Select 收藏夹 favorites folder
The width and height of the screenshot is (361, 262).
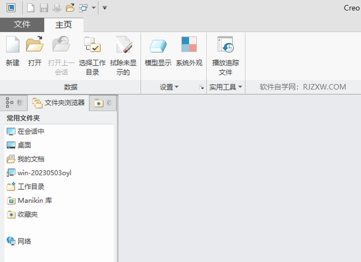click(22, 215)
